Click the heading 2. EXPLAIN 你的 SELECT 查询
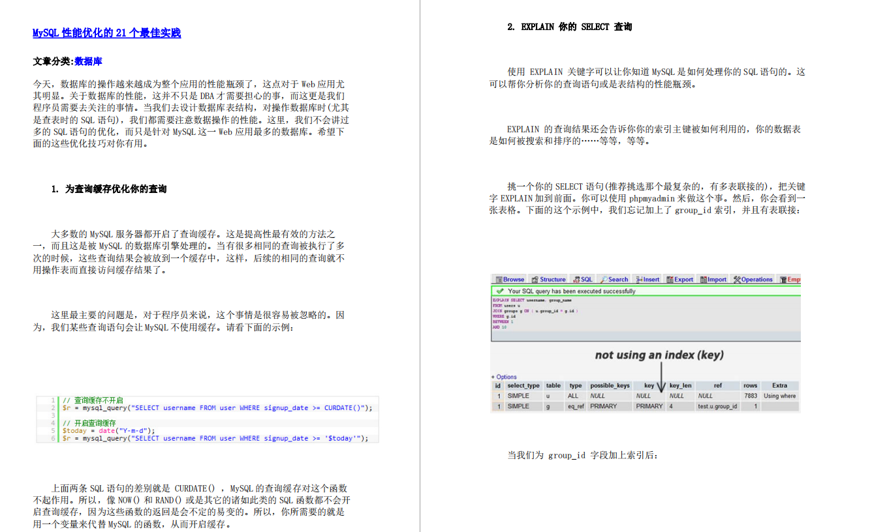Viewport: 872px width, 532px height. click(x=570, y=27)
